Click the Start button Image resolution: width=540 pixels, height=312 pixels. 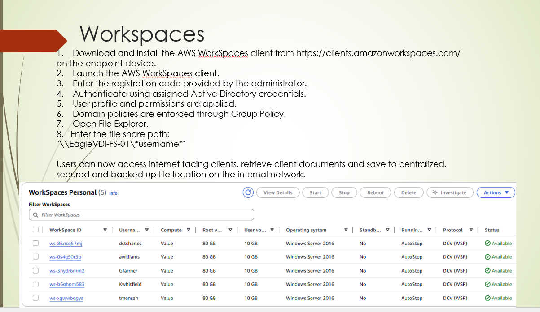pyautogui.click(x=316, y=192)
